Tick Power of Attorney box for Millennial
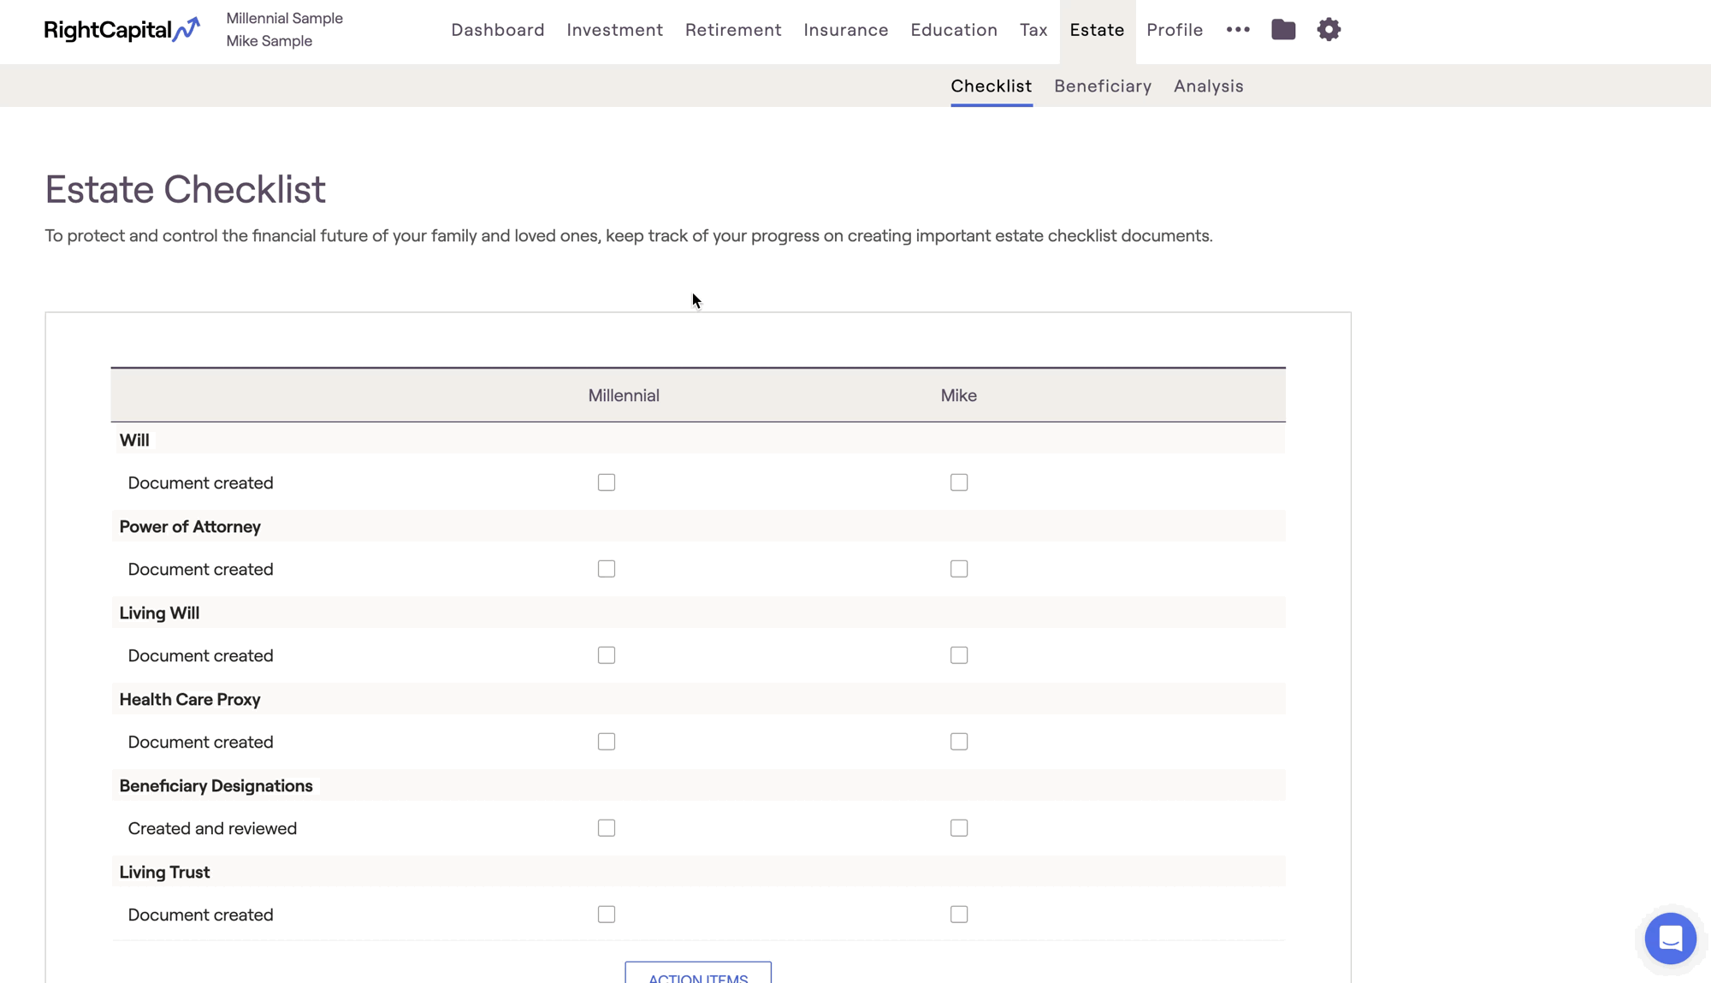 click(x=607, y=569)
